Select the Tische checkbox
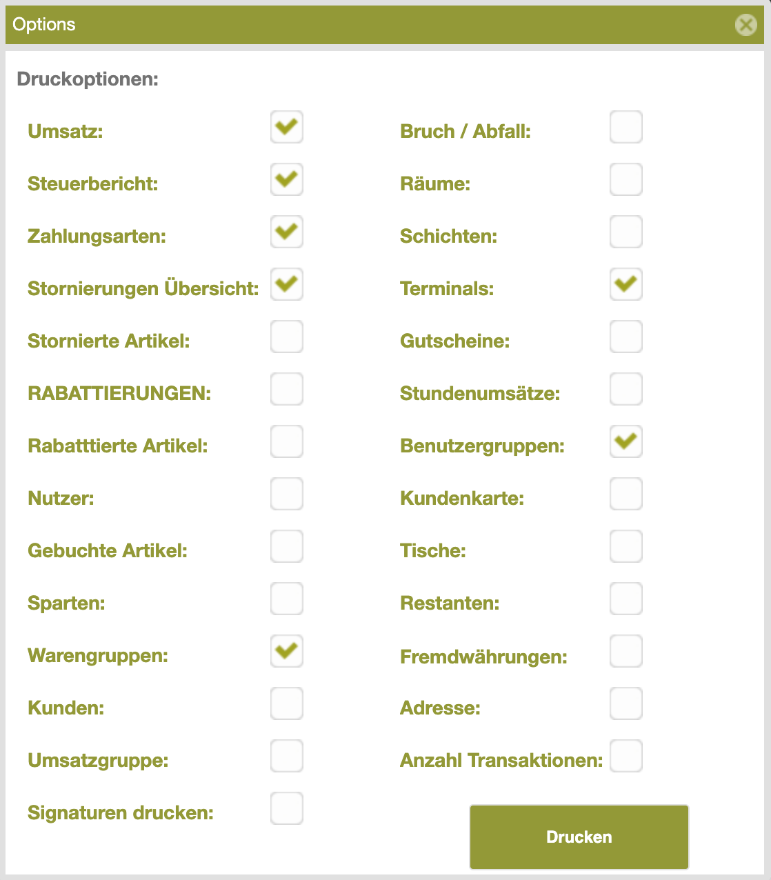This screenshot has width=771, height=880. click(x=626, y=546)
